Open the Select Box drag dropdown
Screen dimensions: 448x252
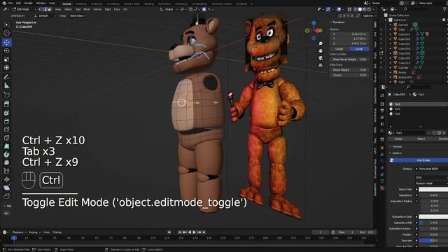tap(78, 16)
